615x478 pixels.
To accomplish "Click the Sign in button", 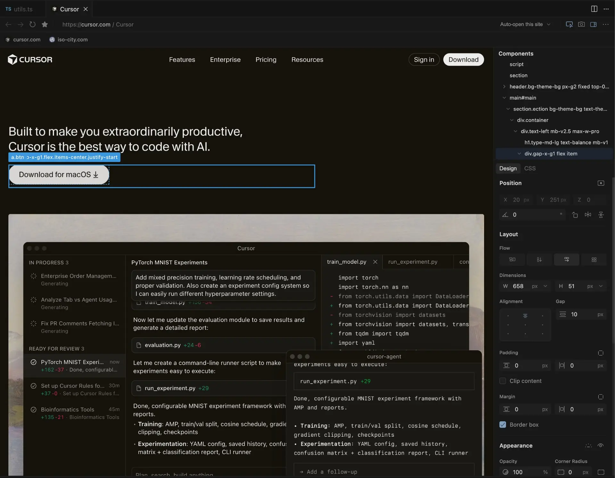I will (x=424, y=60).
